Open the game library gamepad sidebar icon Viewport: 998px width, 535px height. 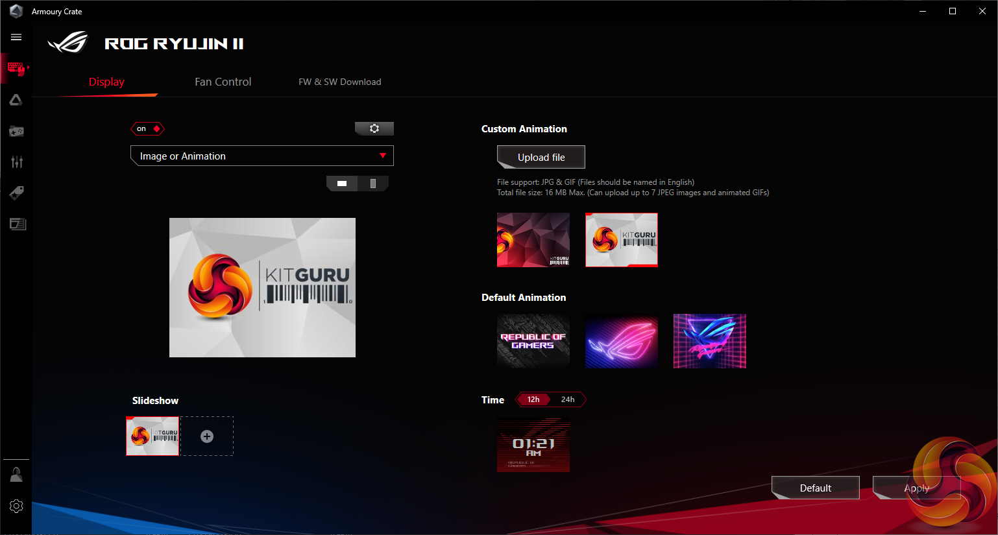click(x=16, y=131)
